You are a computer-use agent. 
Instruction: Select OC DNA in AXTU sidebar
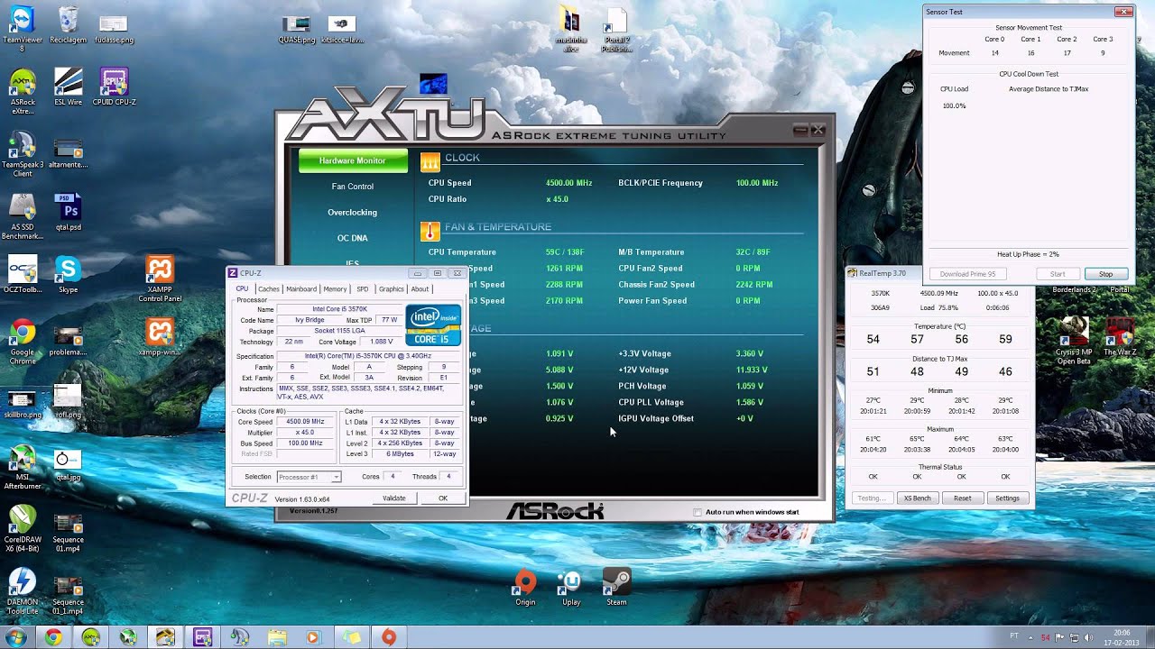pyautogui.click(x=352, y=238)
